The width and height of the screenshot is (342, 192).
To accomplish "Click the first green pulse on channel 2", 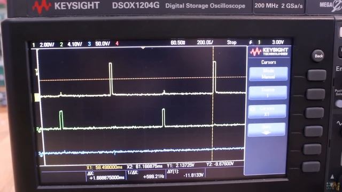I will click(61, 120).
